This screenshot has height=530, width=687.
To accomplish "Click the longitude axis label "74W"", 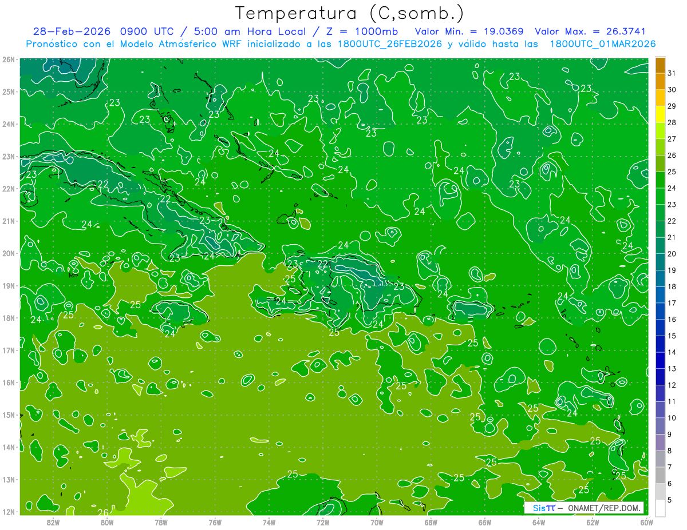I will [x=269, y=522].
